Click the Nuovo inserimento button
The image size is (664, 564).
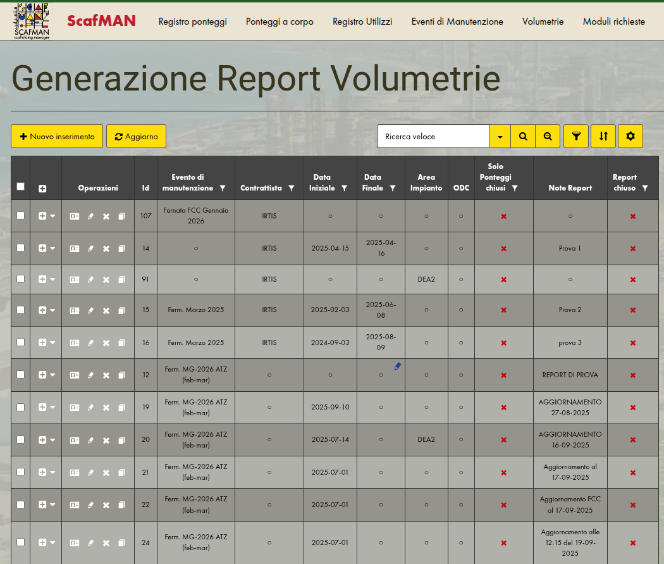[57, 137]
